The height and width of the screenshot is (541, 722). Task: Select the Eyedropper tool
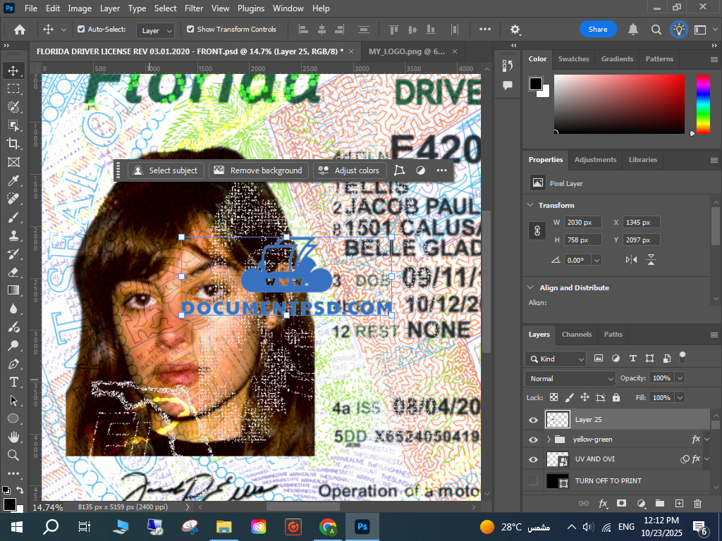[13, 180]
